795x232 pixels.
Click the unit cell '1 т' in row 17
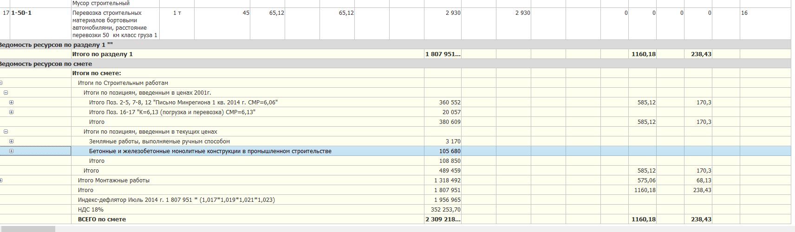(x=177, y=13)
